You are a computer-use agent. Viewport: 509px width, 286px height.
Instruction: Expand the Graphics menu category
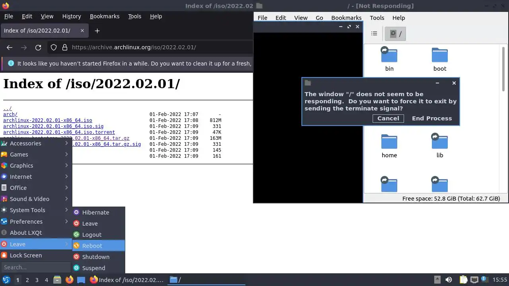pos(36,166)
